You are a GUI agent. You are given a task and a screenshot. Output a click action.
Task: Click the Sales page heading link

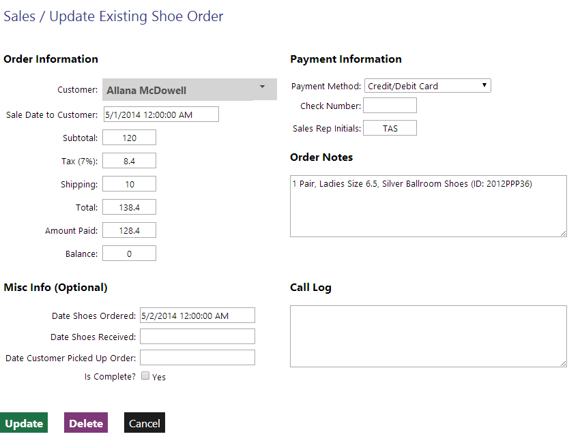tap(20, 16)
